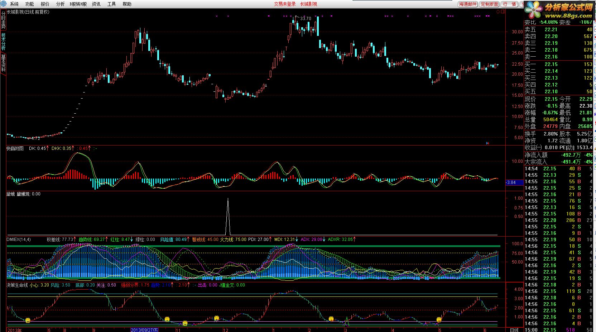Open the 系统 menu
This screenshot has width=596, height=332.
(14, 4)
